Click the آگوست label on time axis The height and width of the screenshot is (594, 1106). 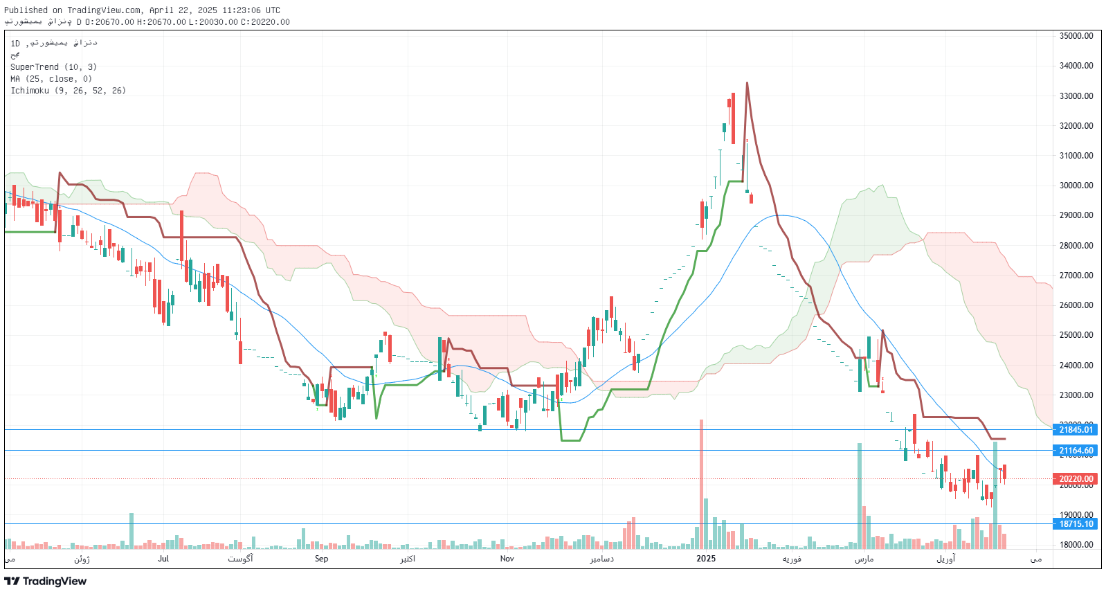pos(241,559)
